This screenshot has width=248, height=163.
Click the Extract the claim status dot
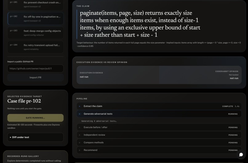[x=80, y=106]
